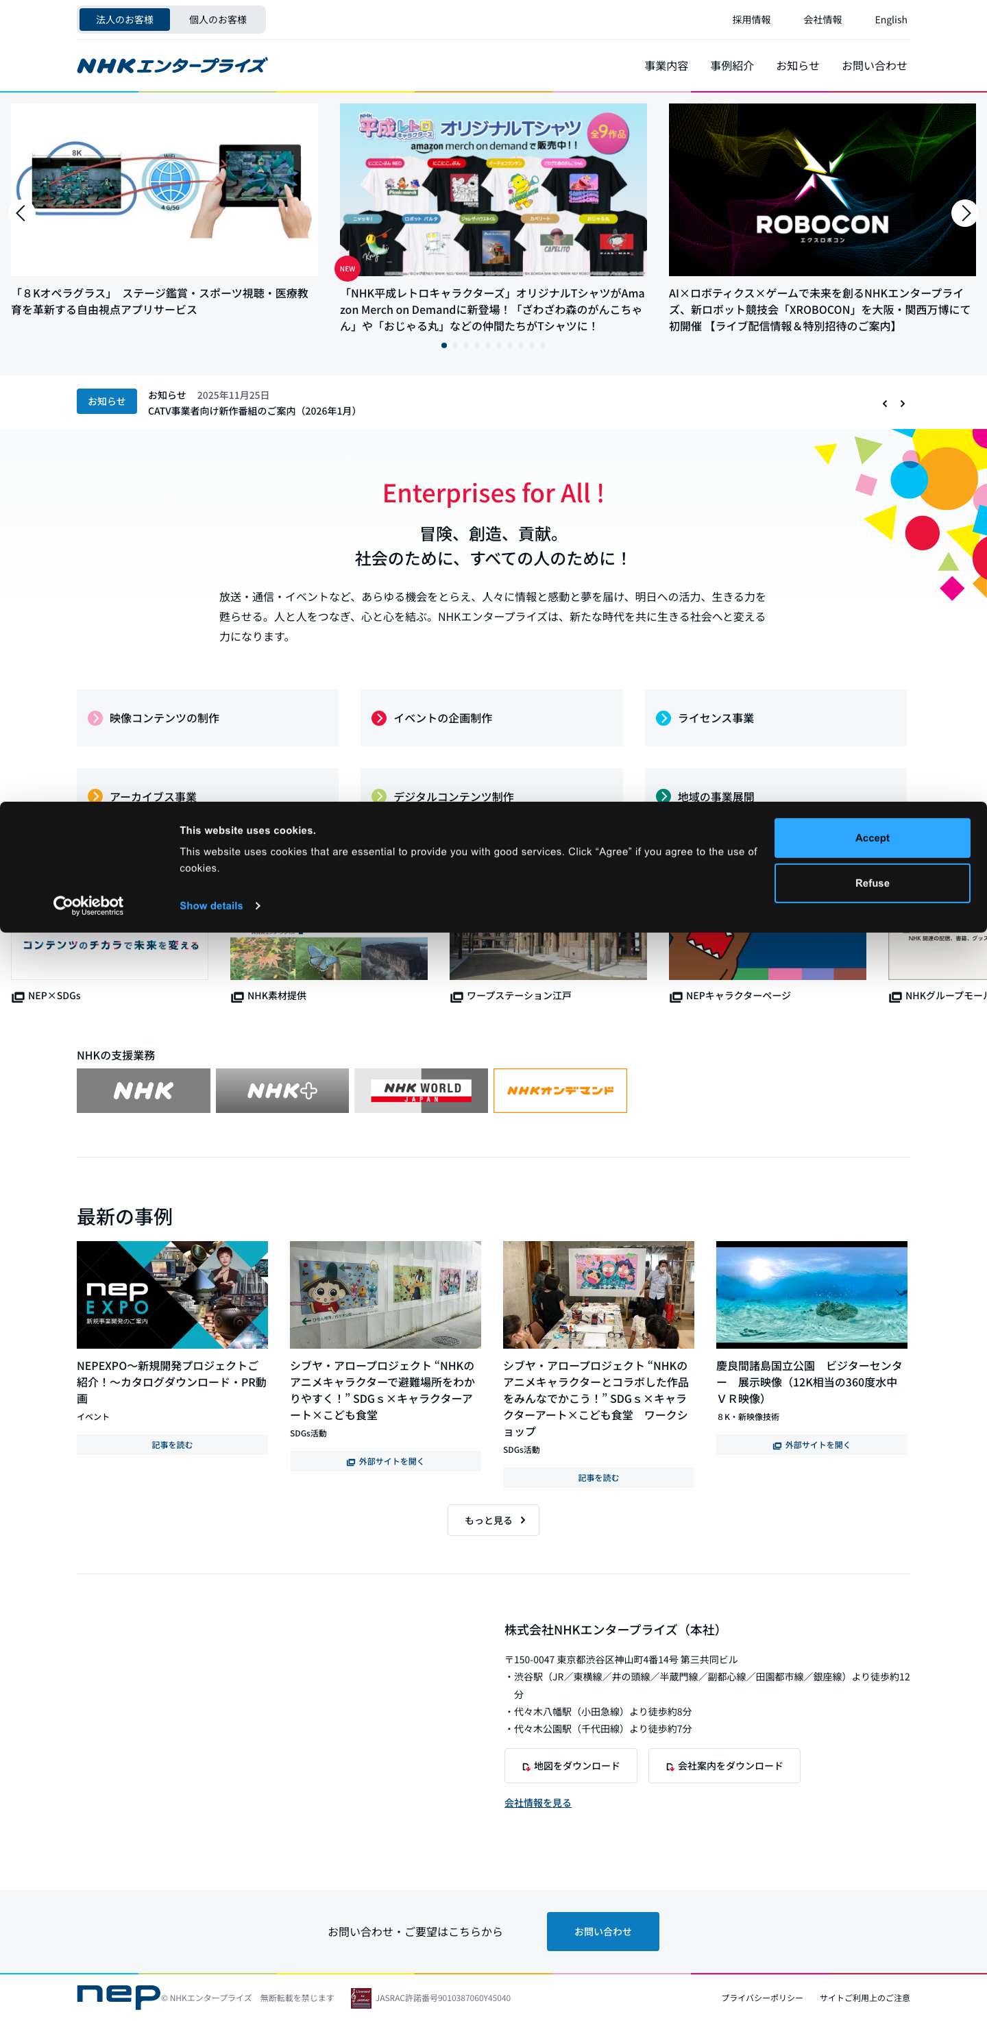The image size is (987, 2021).
Task: Click 地図をダウンロード button
Action: 570,1766
